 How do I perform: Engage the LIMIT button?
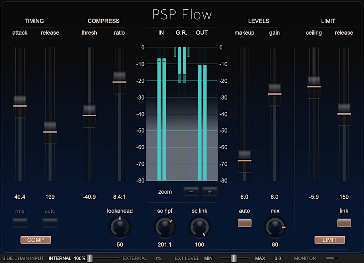(330, 240)
